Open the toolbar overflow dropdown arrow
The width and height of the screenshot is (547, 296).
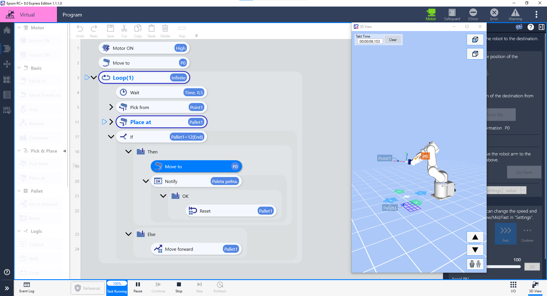click(196, 36)
